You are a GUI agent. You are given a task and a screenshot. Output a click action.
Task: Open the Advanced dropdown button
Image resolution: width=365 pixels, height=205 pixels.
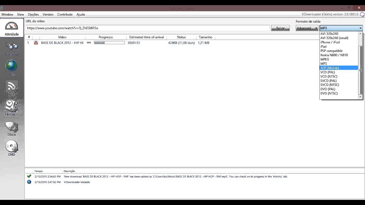pos(307,28)
